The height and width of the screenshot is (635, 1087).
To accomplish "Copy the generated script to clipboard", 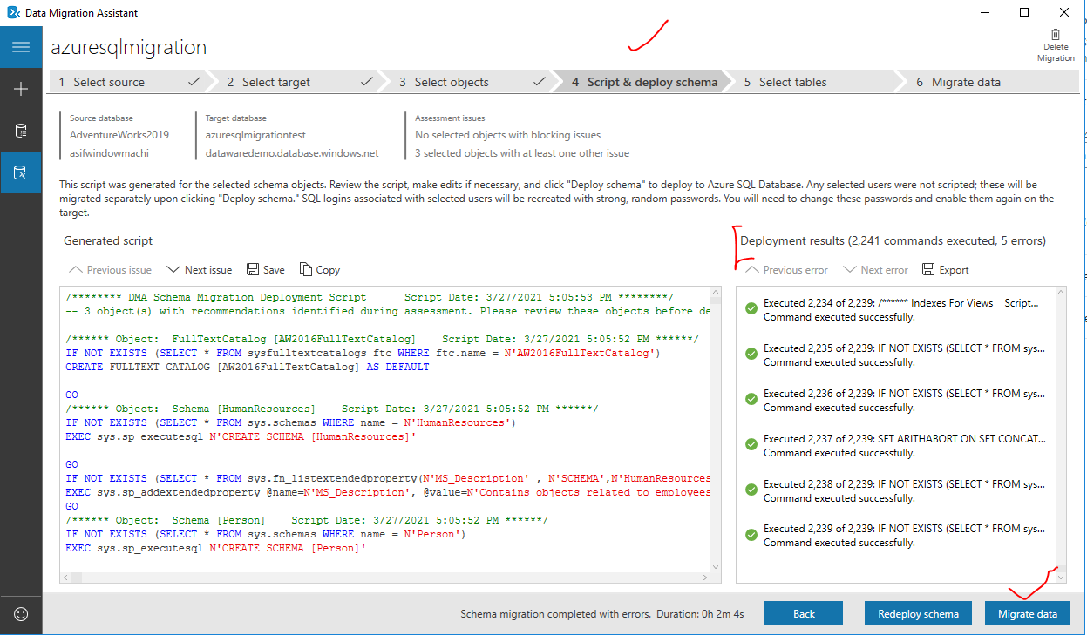I will [319, 269].
